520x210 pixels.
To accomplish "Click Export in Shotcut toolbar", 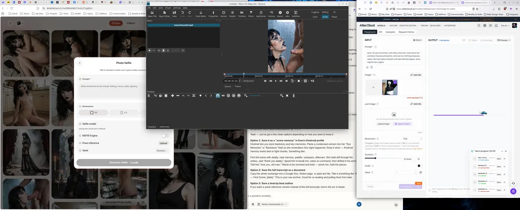I will point(280,14).
